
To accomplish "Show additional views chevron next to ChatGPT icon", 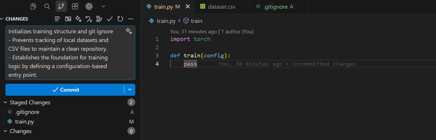I will coord(103,6).
